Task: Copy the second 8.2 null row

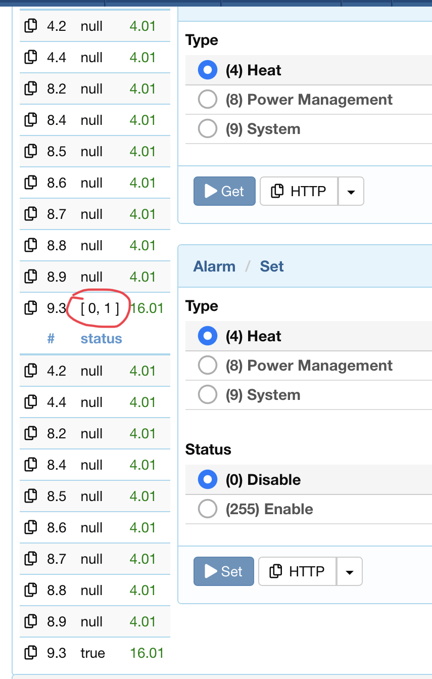Action: click(x=31, y=433)
